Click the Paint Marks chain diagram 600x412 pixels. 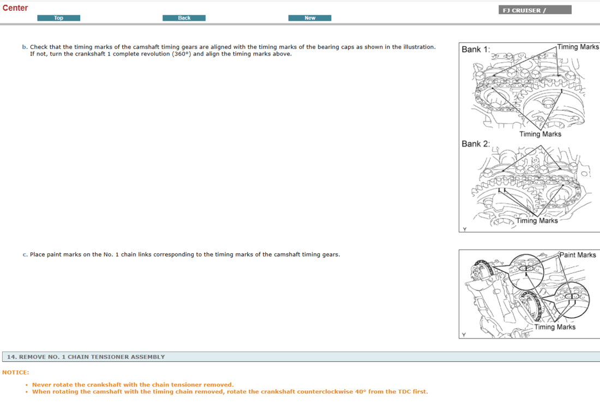tap(529, 294)
